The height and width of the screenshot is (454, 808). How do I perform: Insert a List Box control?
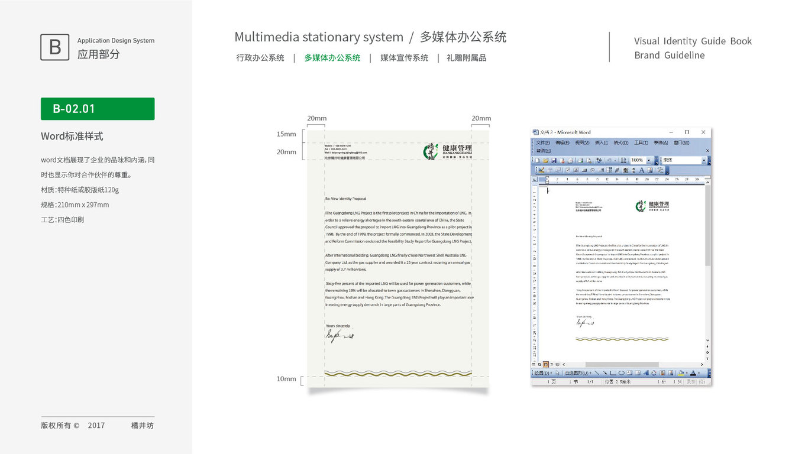[x=601, y=170]
